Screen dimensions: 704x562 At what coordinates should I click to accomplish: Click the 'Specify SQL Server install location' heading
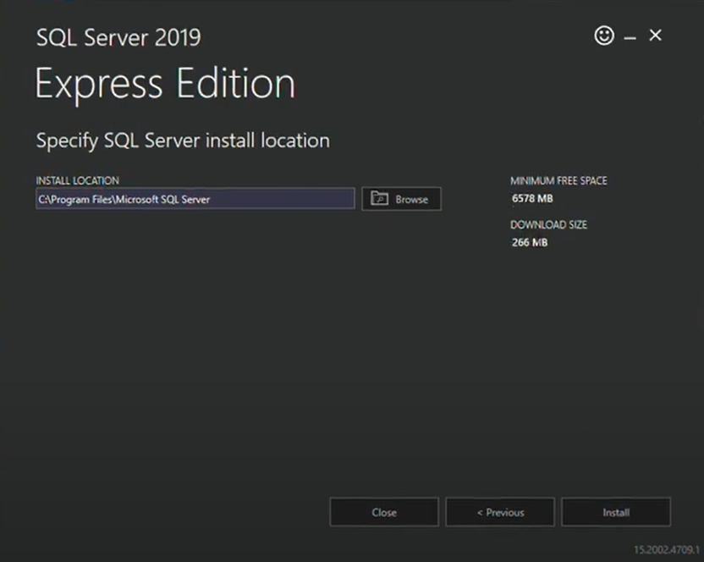click(183, 140)
